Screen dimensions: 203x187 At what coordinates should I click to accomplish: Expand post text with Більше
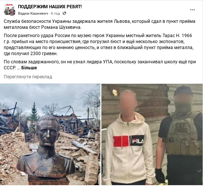click(29, 68)
